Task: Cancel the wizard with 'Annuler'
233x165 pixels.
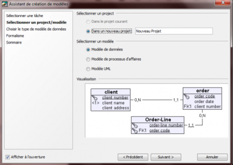Action: (x=212, y=157)
